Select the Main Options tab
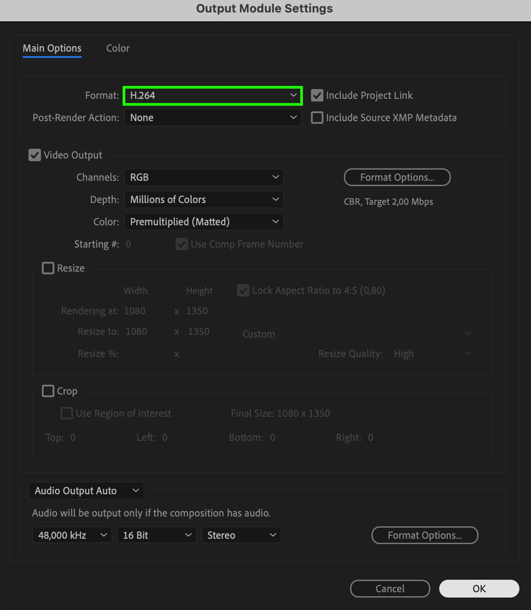 coord(52,48)
